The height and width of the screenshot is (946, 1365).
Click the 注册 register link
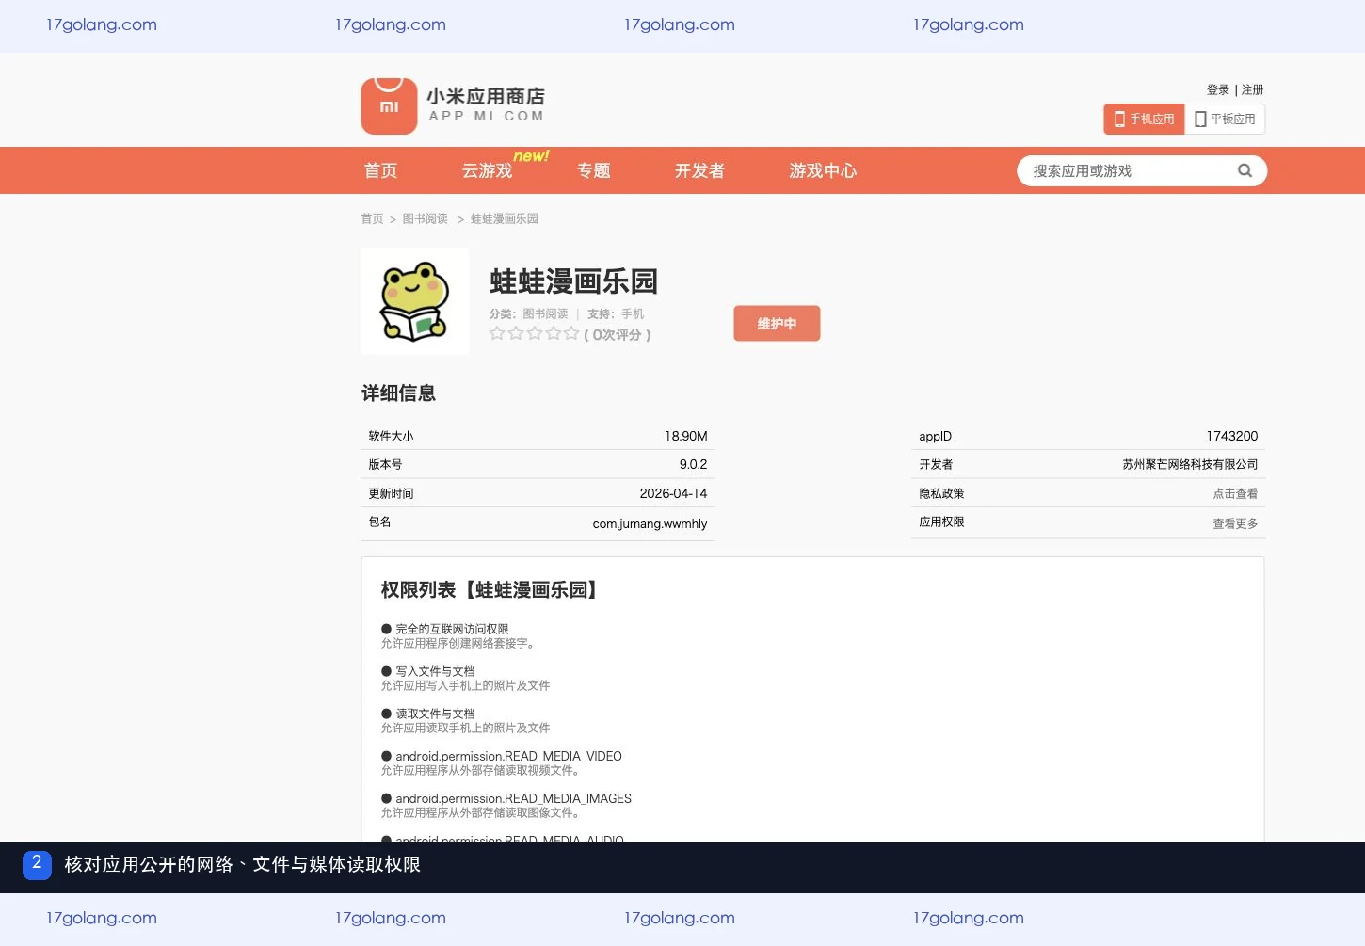(x=1252, y=89)
